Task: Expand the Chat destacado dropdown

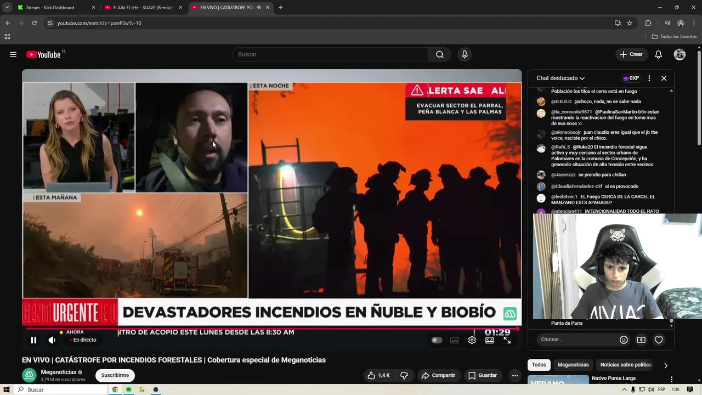Action: [561, 78]
